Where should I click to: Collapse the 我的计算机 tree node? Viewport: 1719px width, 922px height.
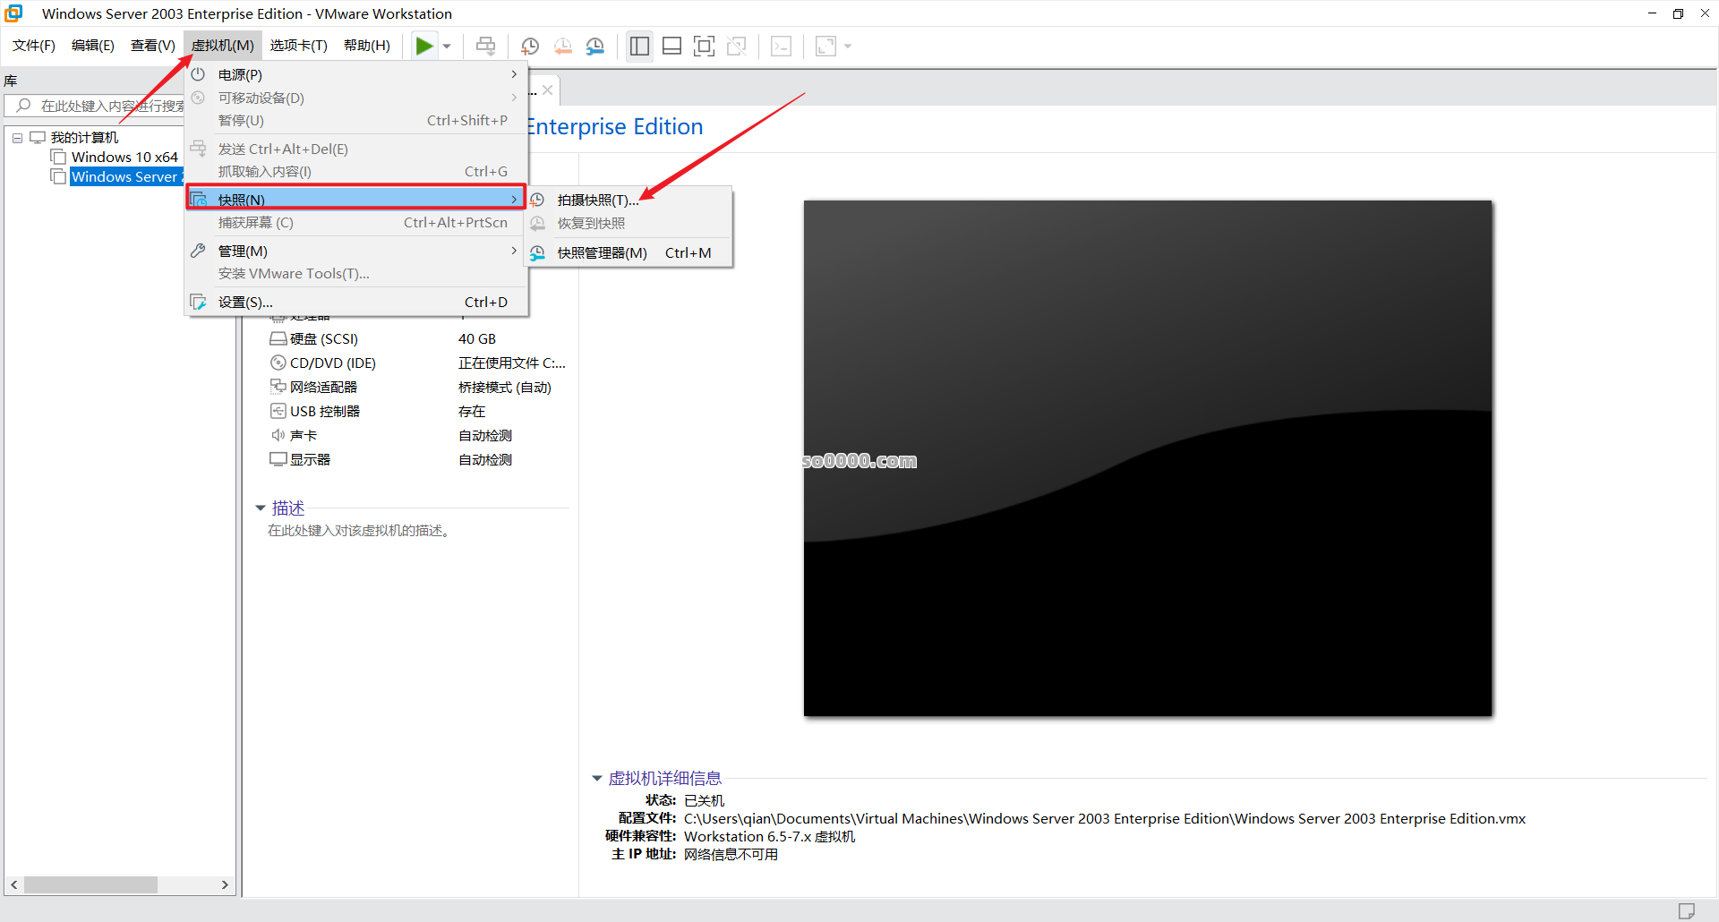[16, 137]
